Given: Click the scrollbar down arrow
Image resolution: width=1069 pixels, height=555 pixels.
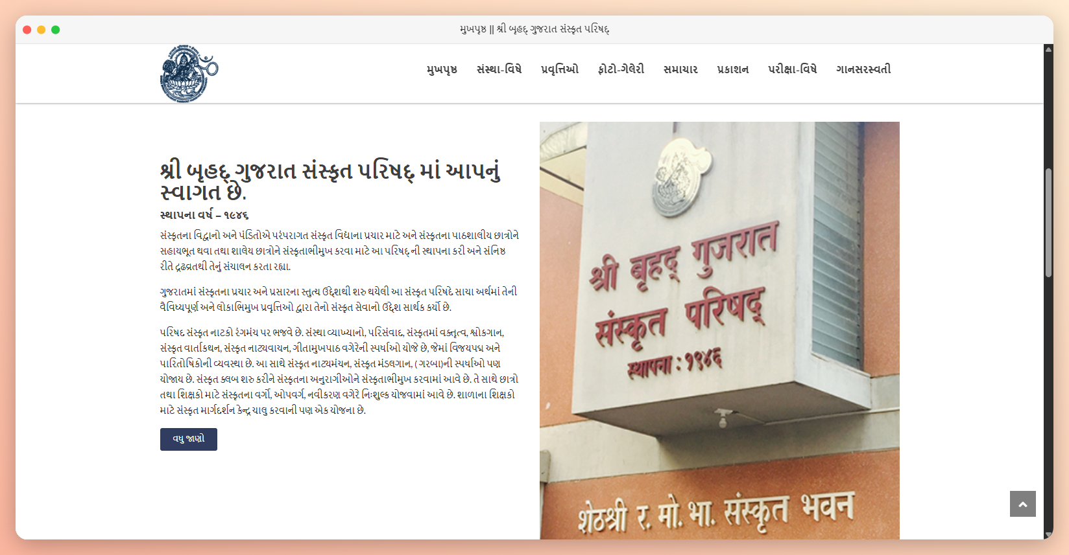Looking at the screenshot, I should coord(1048,535).
